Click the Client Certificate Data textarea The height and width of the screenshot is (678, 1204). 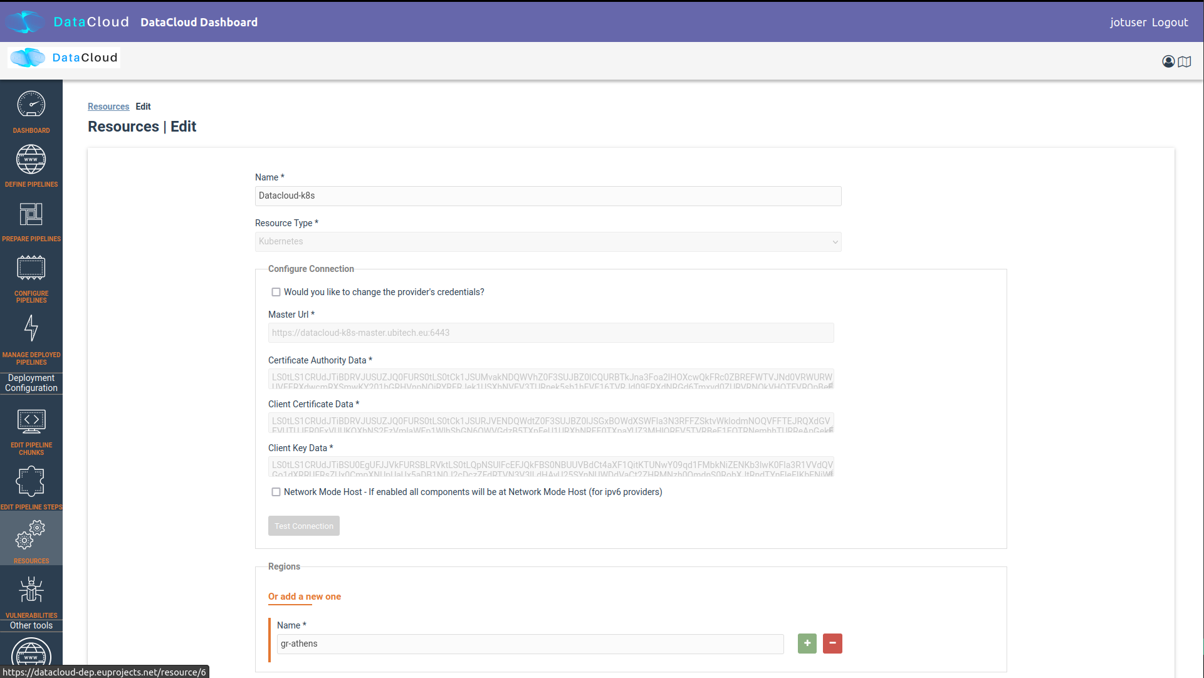(551, 423)
